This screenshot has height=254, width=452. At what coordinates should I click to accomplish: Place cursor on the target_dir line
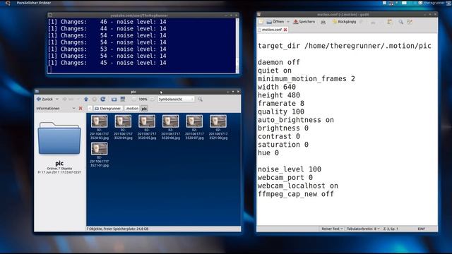[x=345, y=46]
